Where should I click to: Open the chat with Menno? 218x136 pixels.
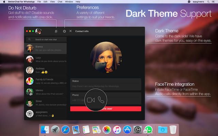coord(45,92)
